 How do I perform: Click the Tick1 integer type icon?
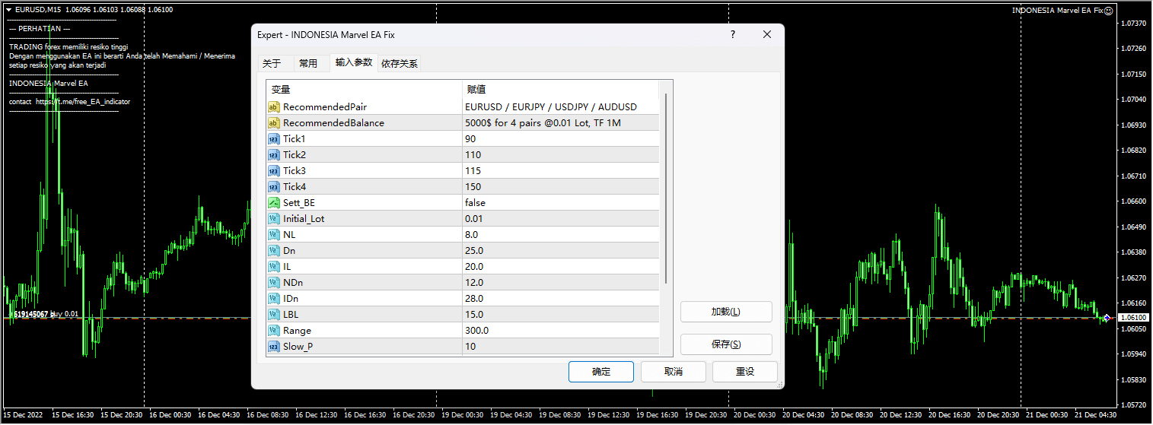[x=274, y=139]
